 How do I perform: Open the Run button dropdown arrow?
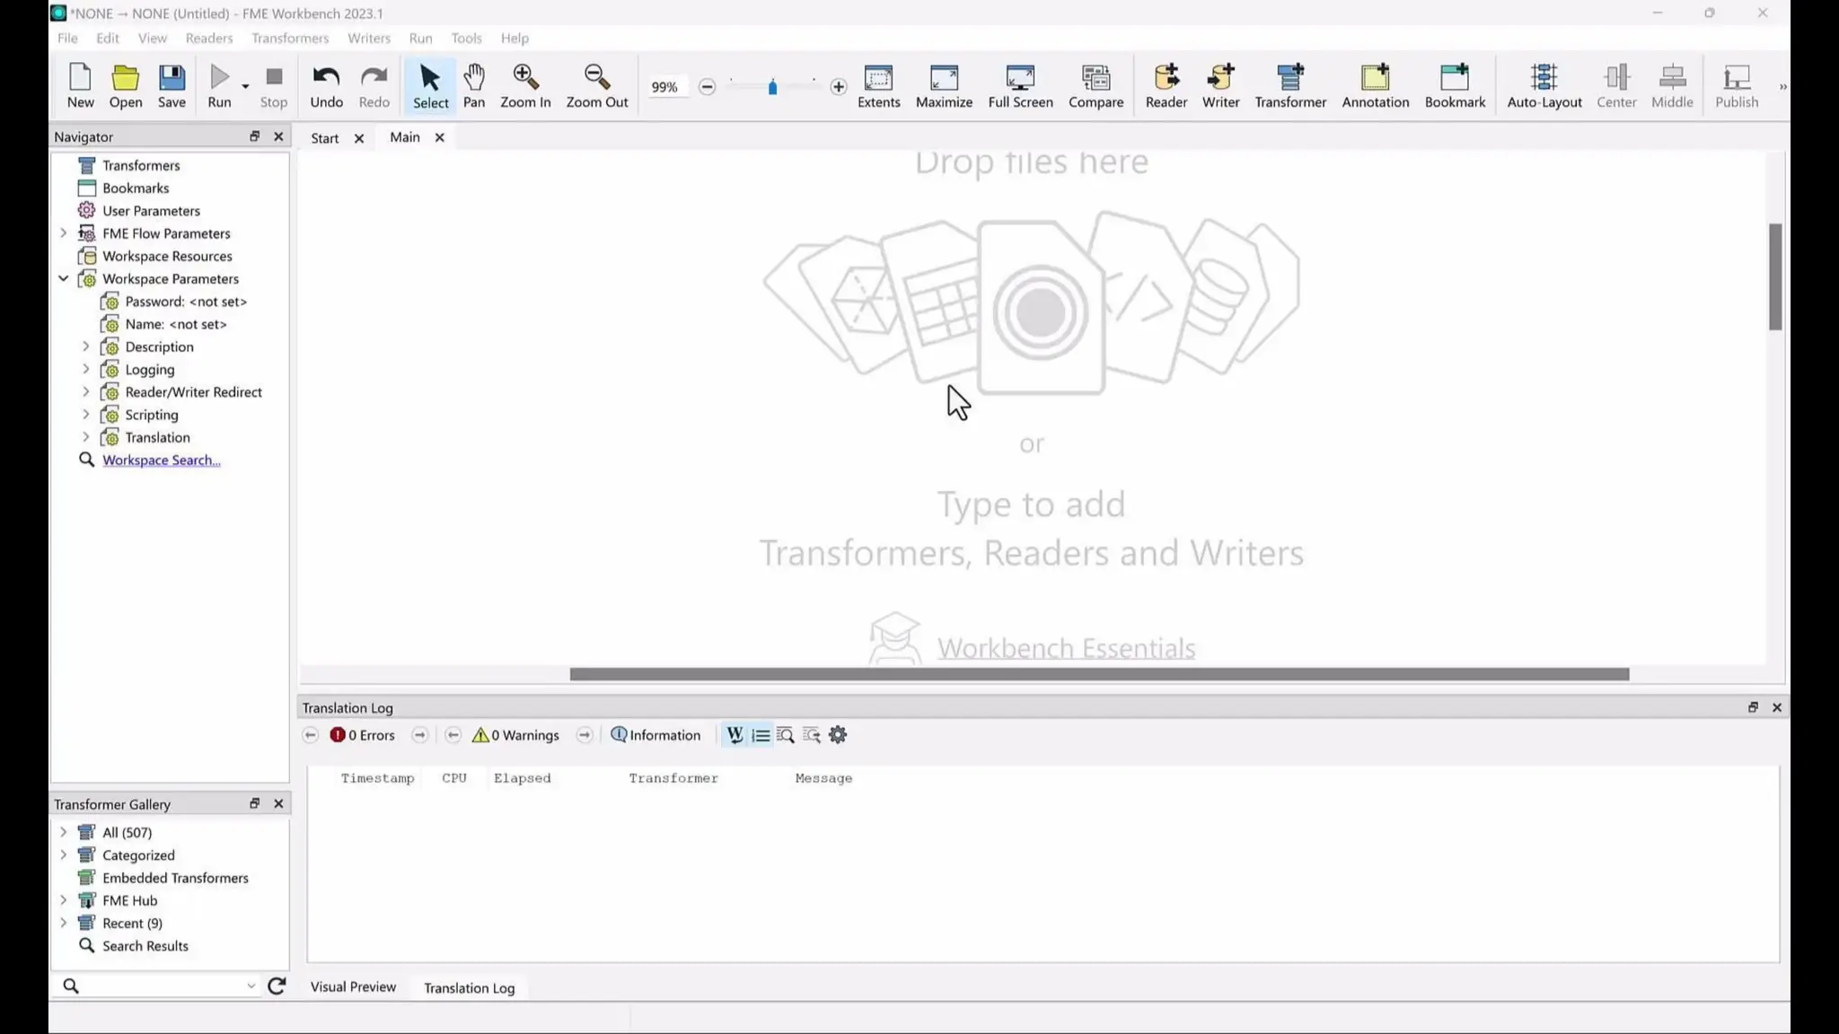245,87
